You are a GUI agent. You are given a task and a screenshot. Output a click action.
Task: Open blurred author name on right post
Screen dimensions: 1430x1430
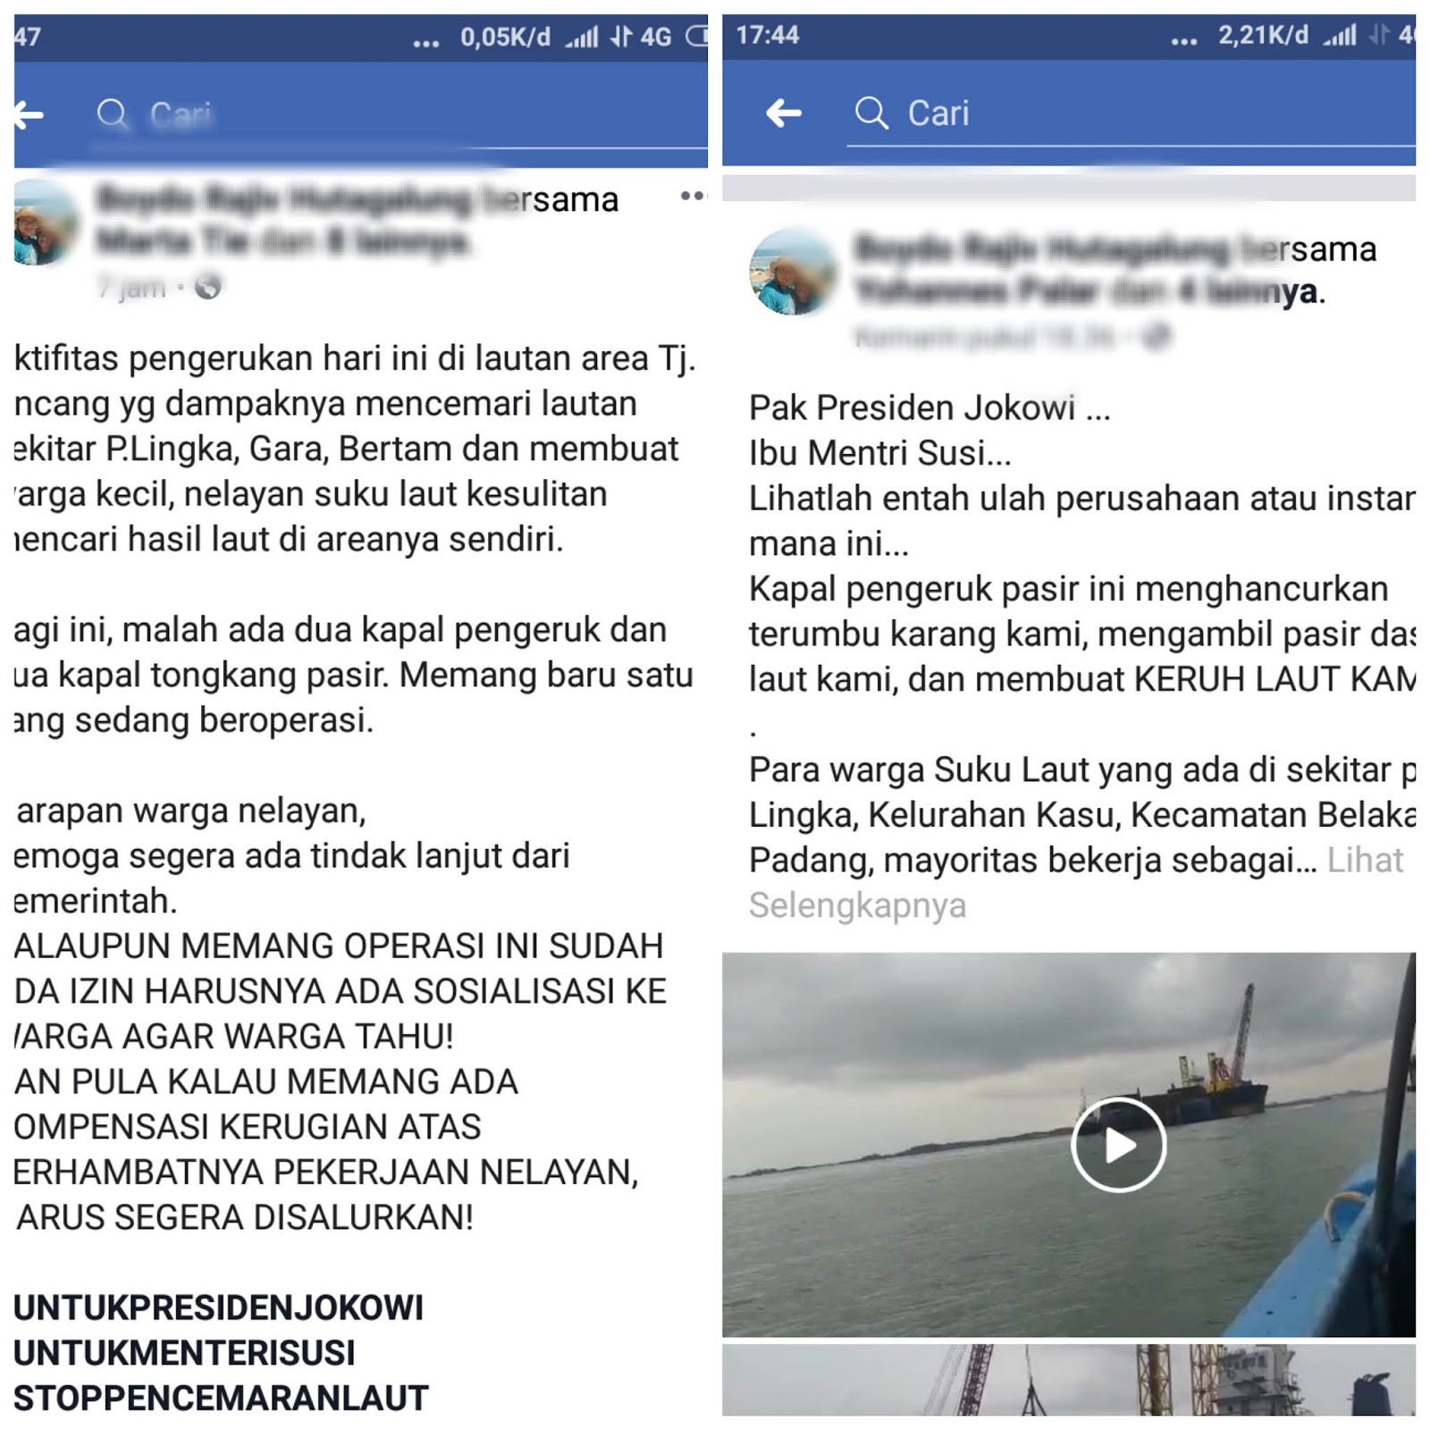click(x=1041, y=249)
